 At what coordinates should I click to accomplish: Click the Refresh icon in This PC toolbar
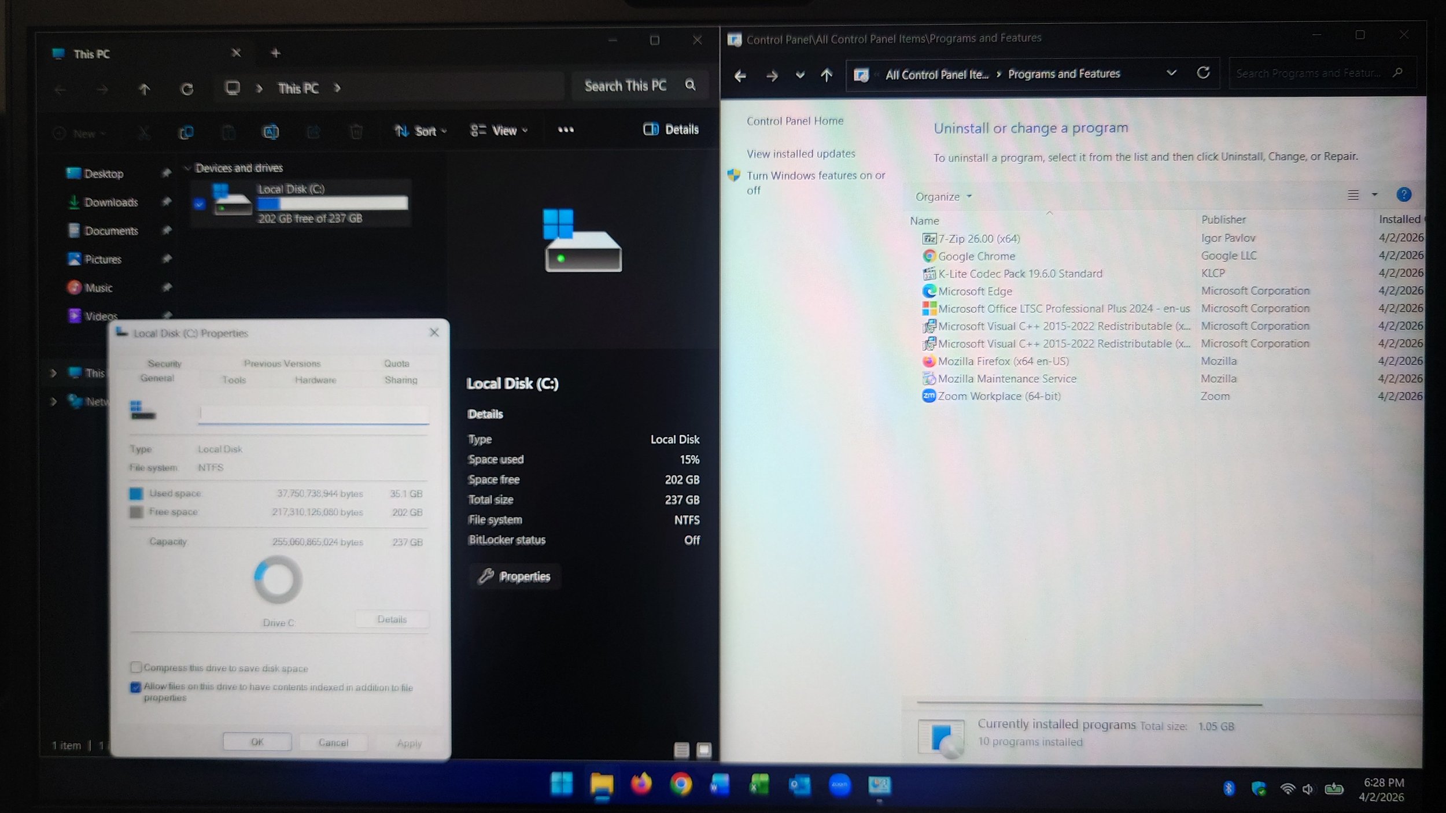186,89
